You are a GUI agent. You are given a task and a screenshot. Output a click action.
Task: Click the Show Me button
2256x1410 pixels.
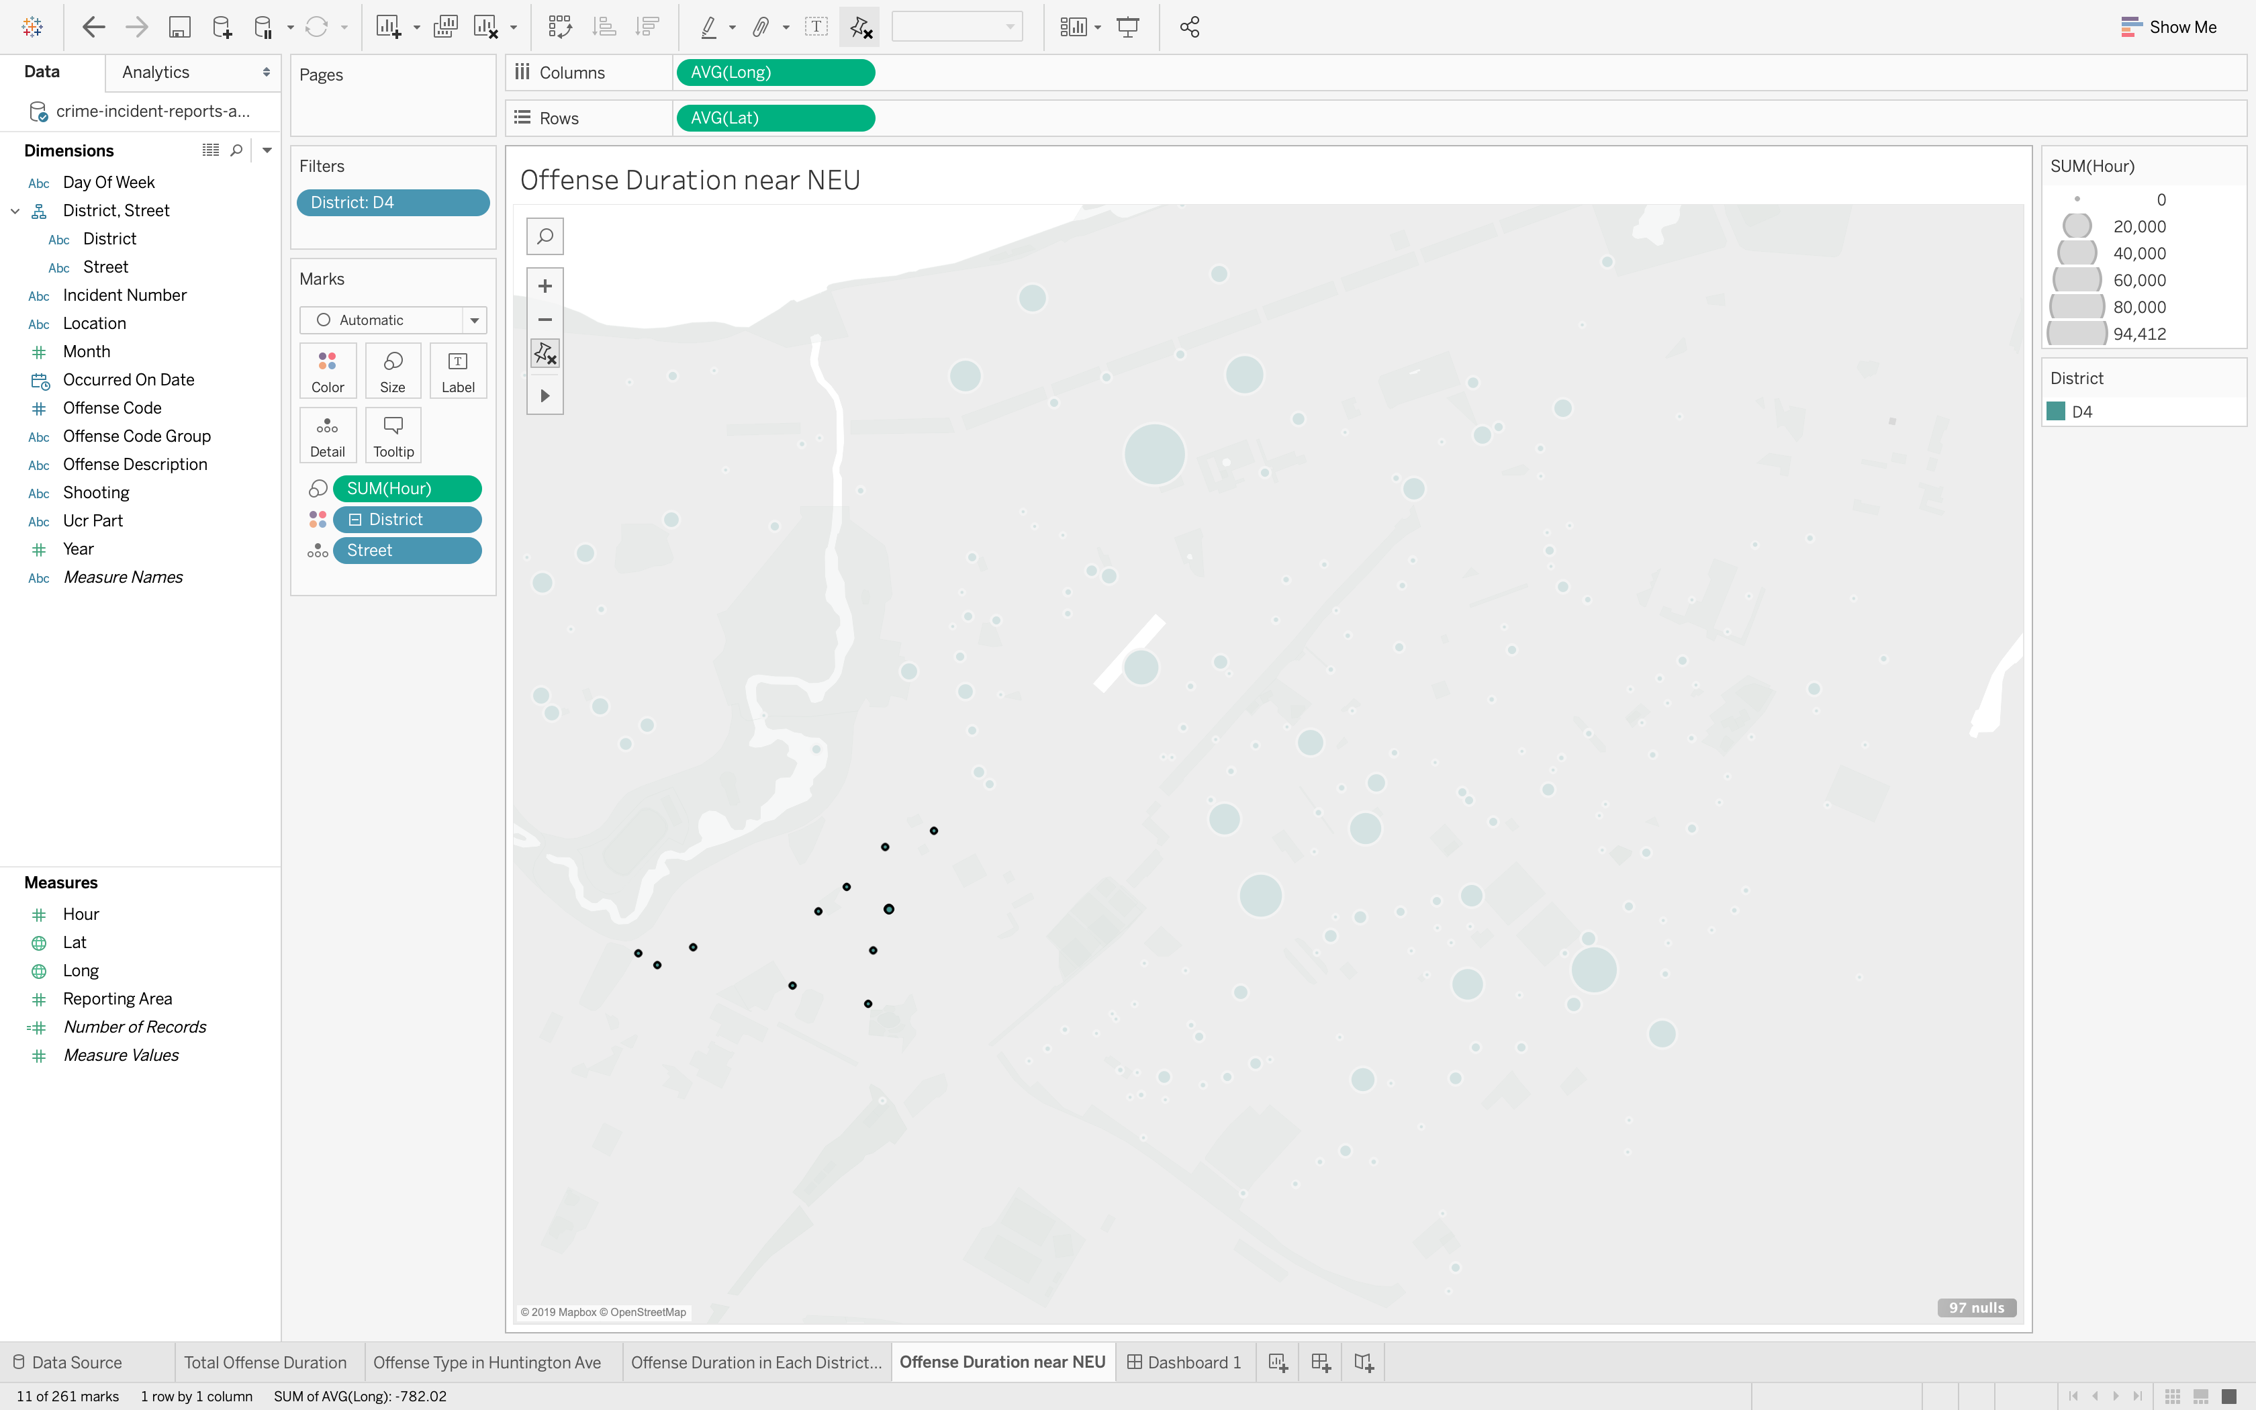point(2168,27)
